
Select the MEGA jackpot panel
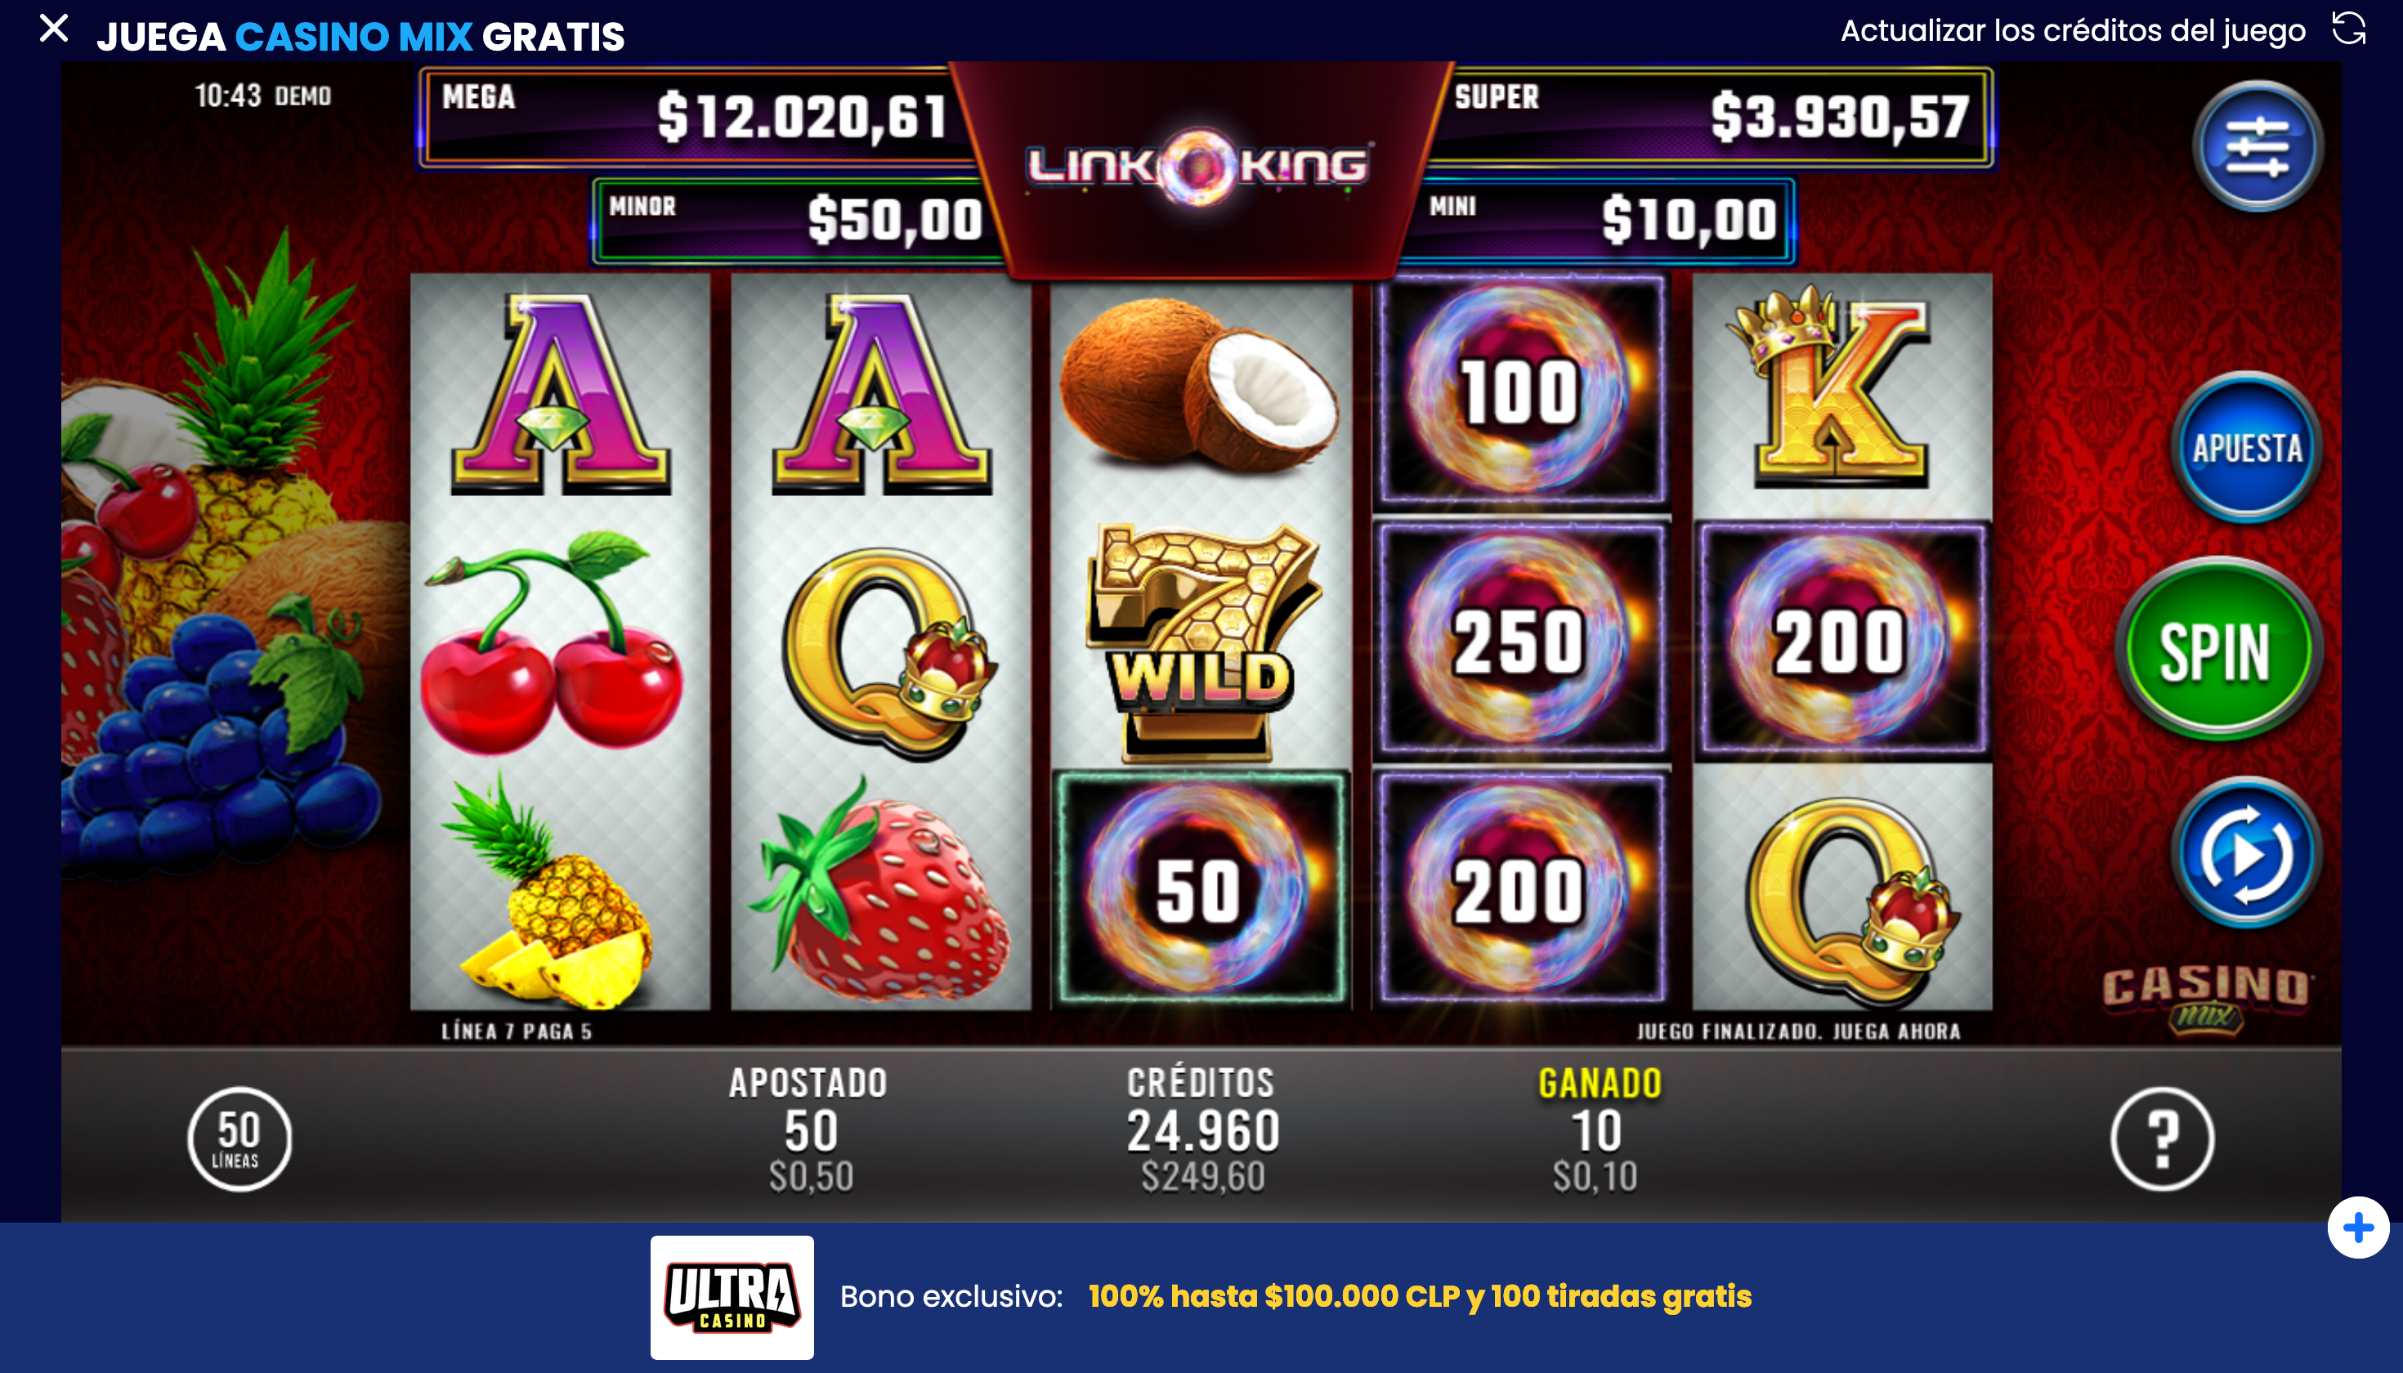698,117
